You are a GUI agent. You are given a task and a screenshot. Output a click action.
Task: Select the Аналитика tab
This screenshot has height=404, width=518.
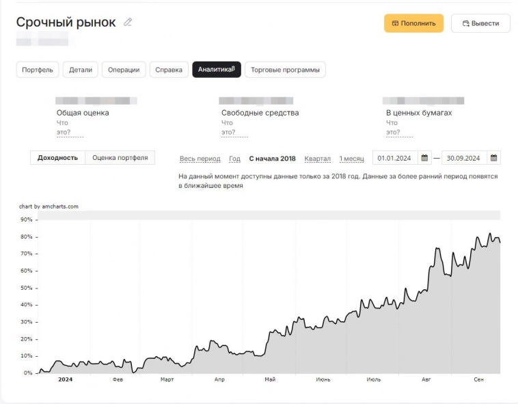point(217,70)
